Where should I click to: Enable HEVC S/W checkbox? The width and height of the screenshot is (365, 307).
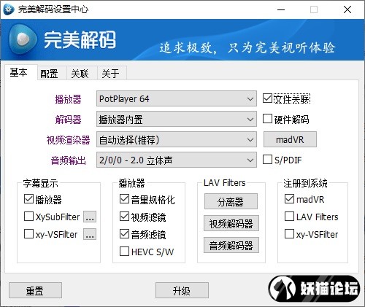point(124,252)
